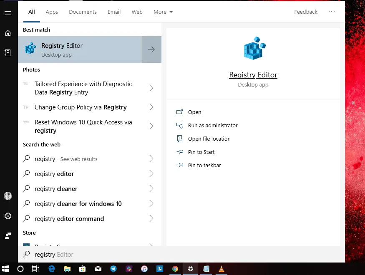
Task: Select Pin to Start
Action: pyautogui.click(x=201, y=152)
